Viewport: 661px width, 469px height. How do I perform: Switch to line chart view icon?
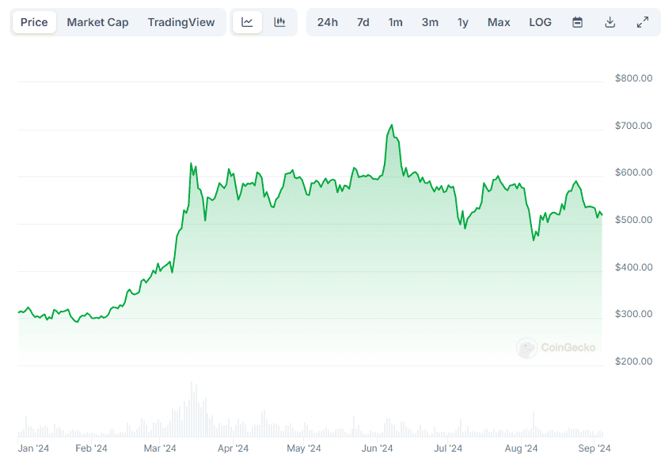point(247,22)
